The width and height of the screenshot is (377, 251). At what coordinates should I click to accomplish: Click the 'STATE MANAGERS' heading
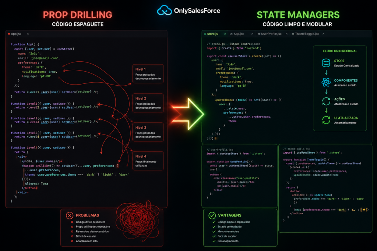coord(298,15)
